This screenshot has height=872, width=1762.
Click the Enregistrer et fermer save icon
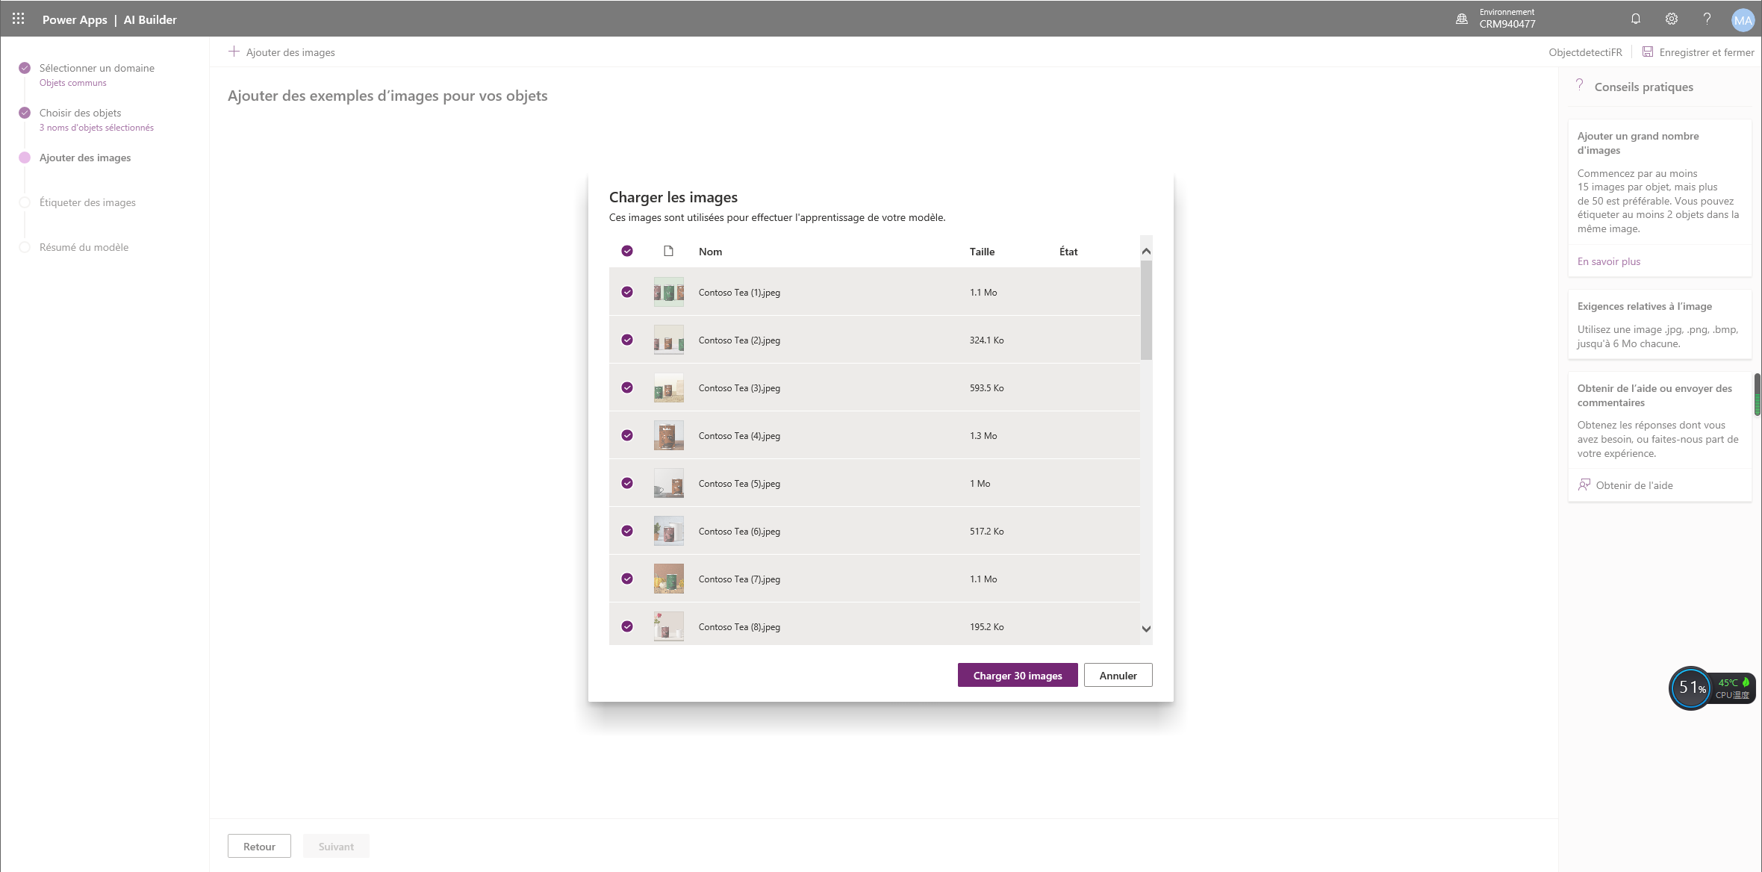click(x=1647, y=52)
